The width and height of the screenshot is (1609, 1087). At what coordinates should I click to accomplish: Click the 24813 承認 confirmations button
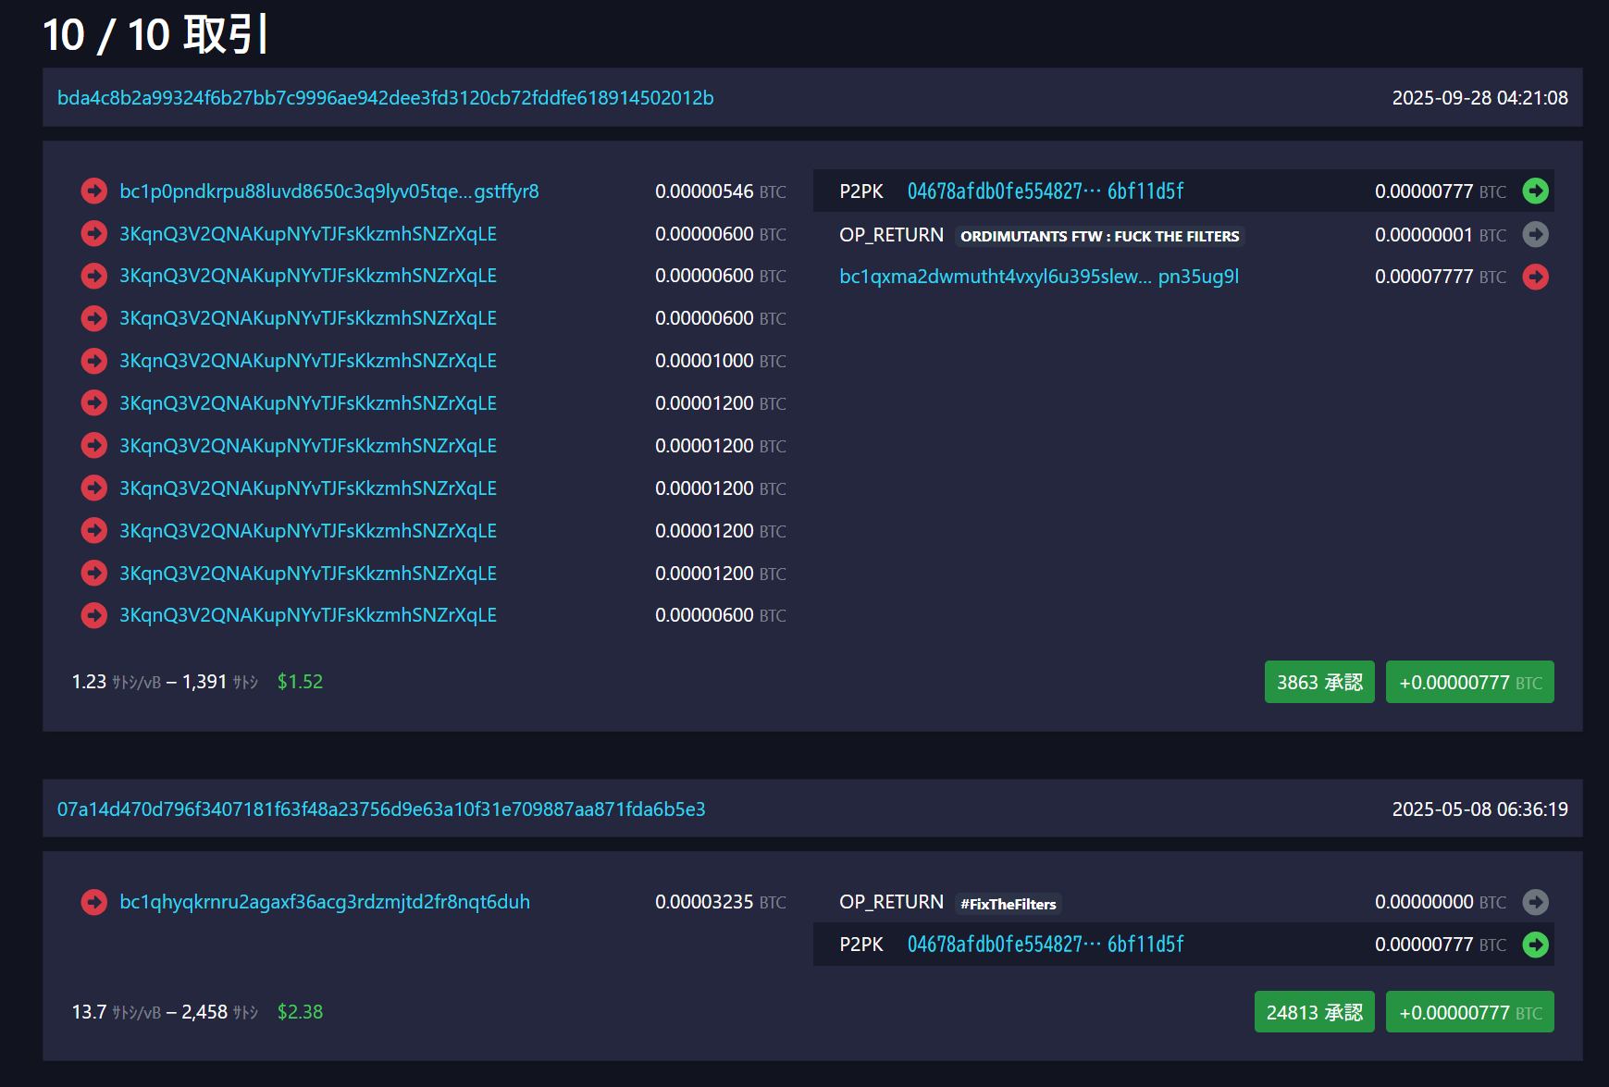pyautogui.click(x=1314, y=1012)
